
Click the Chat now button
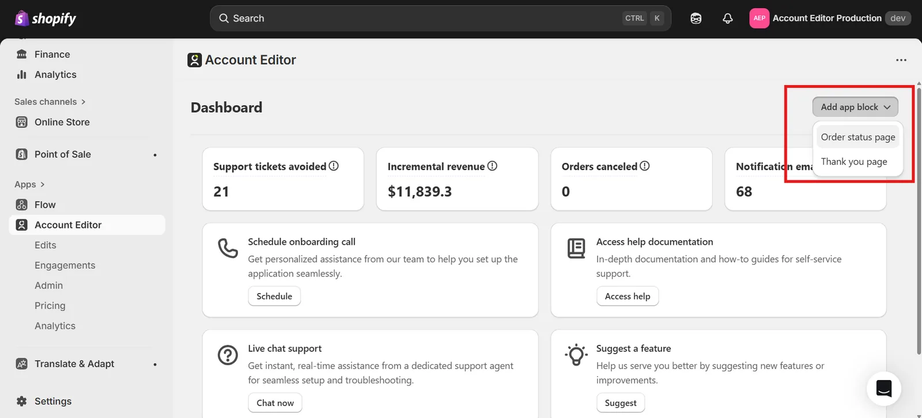pos(275,403)
